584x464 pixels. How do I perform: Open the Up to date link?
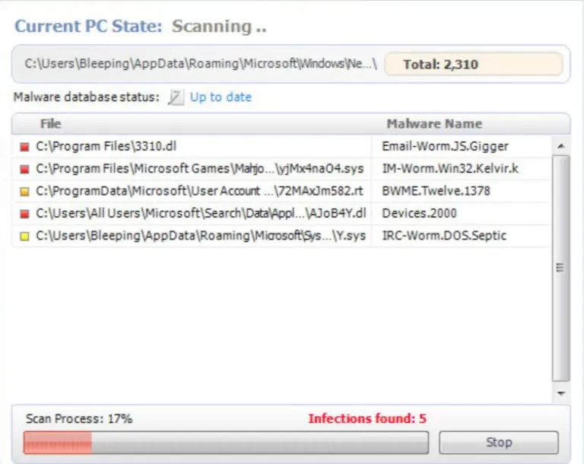[221, 97]
